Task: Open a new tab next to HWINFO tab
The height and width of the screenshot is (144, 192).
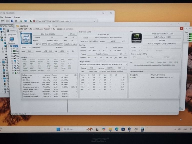Action: [56, 26]
